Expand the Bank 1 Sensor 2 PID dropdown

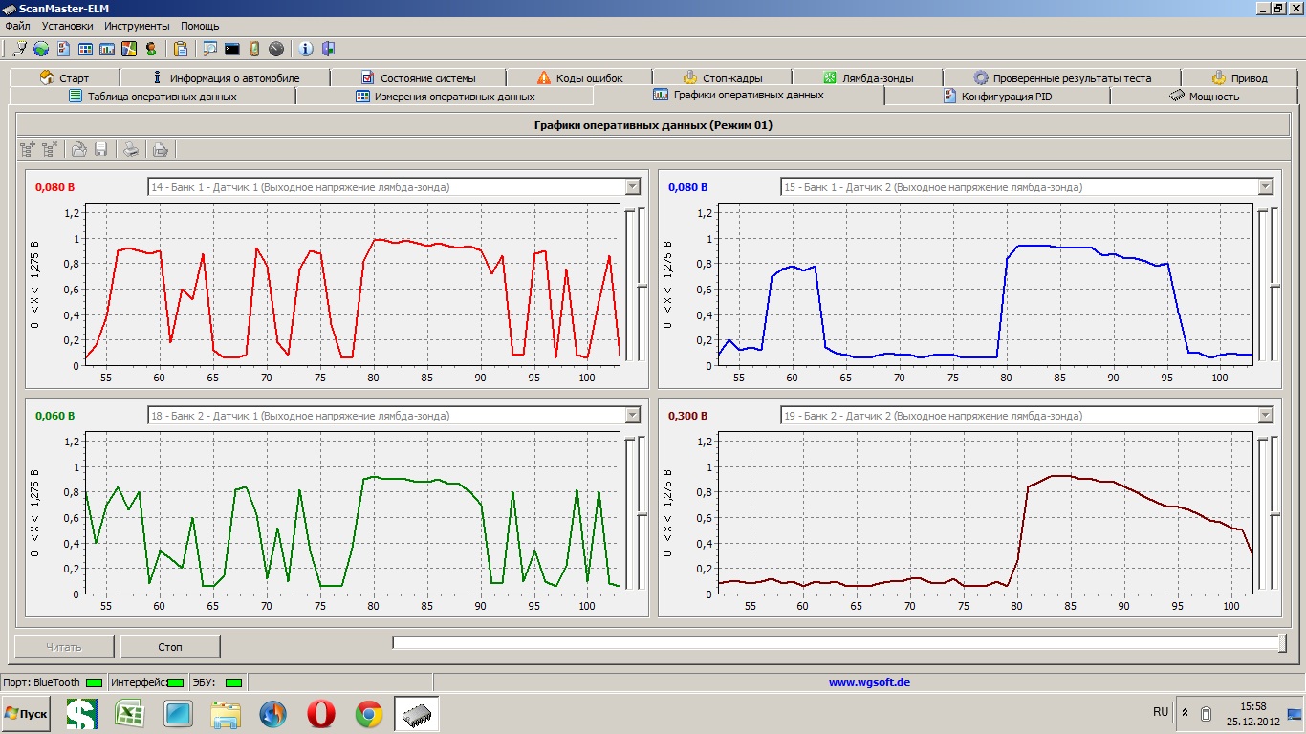pos(1265,187)
